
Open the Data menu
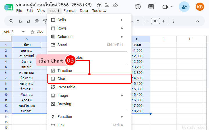pyautogui.click(x=84, y=11)
